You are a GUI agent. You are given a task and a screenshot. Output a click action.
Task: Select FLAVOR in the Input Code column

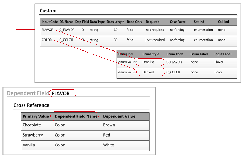coord(48,30)
